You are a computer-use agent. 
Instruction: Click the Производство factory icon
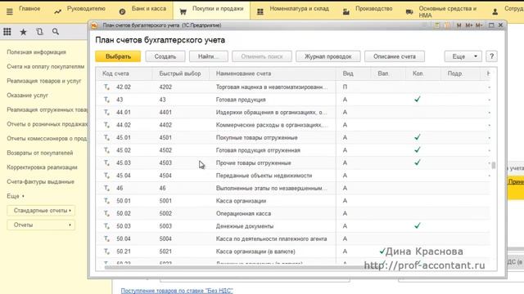(x=346, y=11)
